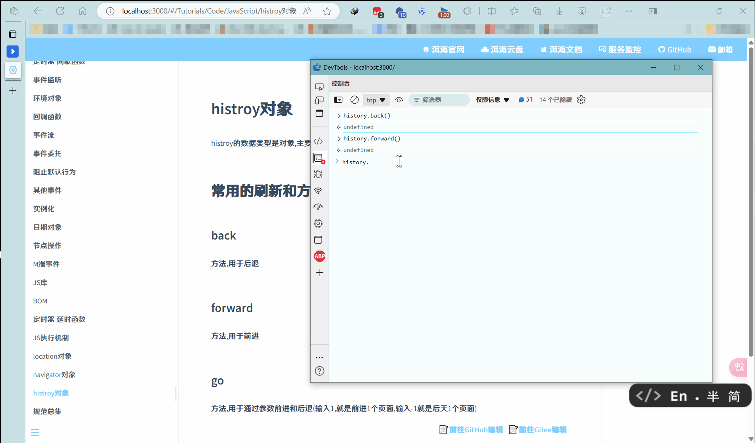Screen dimensions: 755x443
Task: Open console settings gear icon
Action: click(581, 100)
